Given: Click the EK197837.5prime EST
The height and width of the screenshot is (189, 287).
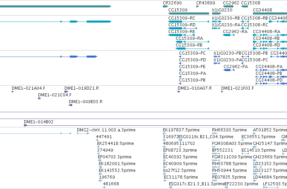Looking at the screenshot, I should pos(164,133).
